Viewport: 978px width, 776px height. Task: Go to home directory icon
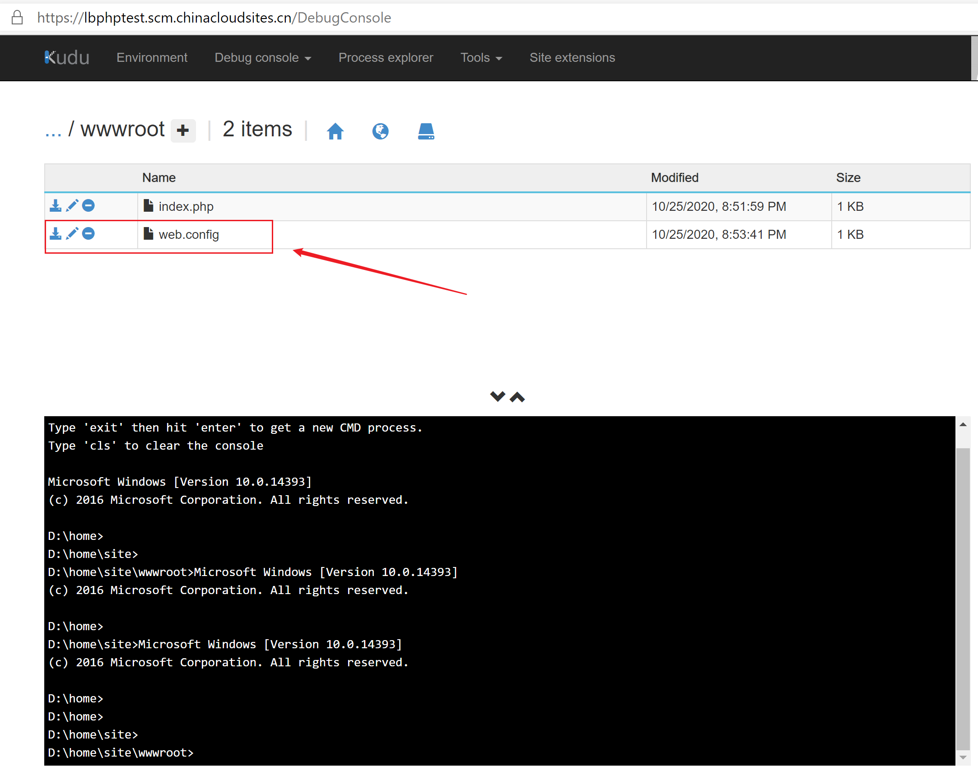[x=335, y=131]
